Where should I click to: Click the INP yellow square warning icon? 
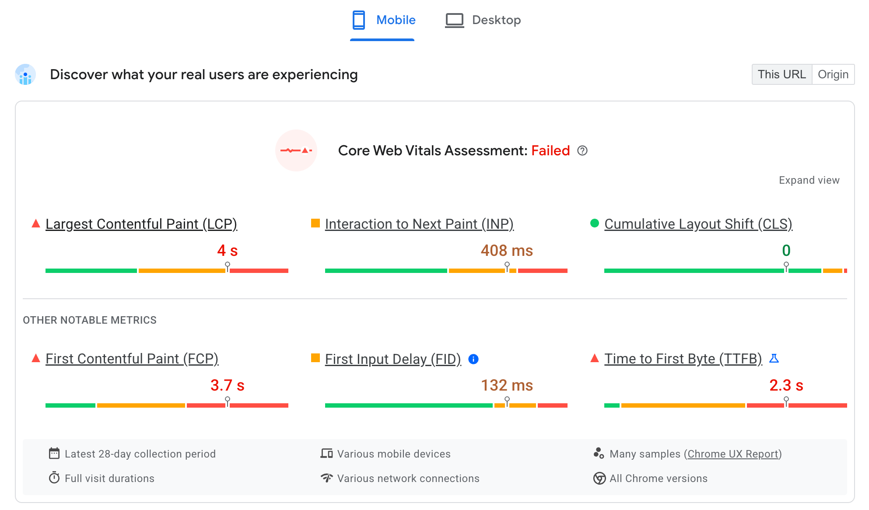pyautogui.click(x=314, y=224)
